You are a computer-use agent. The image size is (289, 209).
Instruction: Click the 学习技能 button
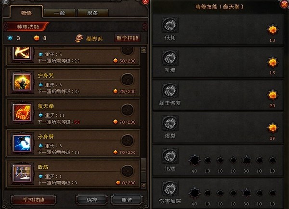pyautogui.click(x=33, y=200)
